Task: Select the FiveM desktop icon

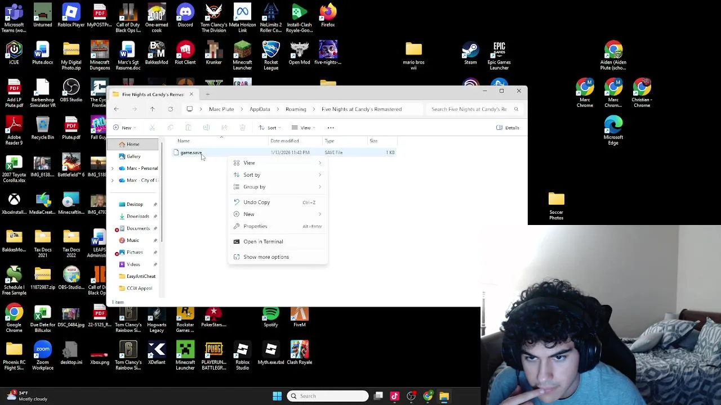Action: pyautogui.click(x=299, y=317)
